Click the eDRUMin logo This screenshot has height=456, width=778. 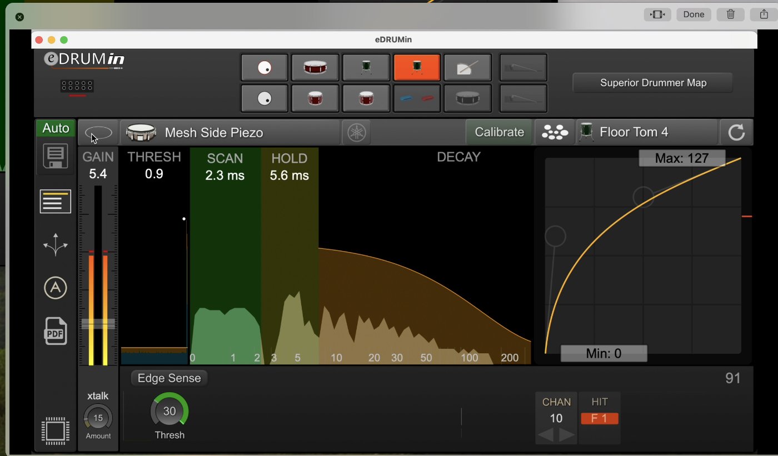84,59
